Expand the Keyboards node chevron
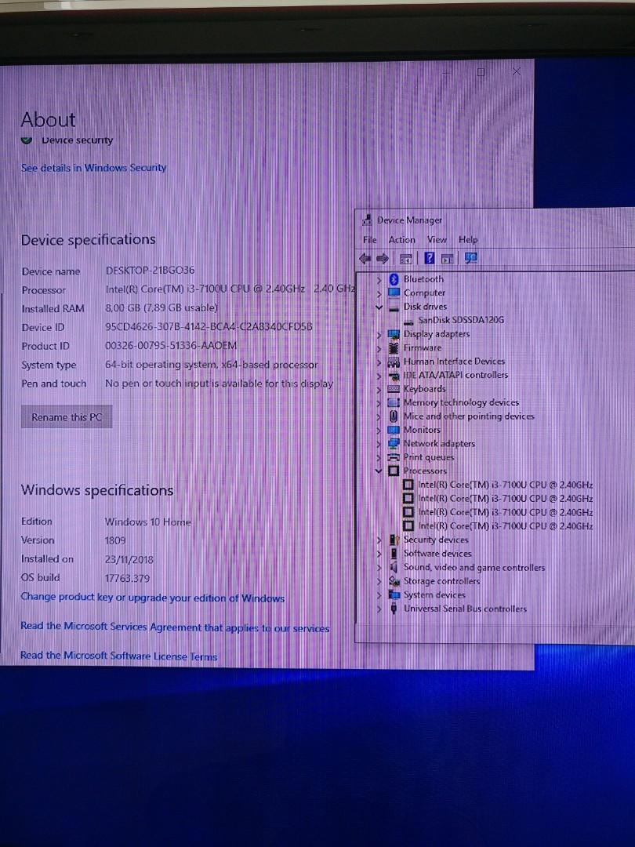635x847 pixels. (x=379, y=390)
